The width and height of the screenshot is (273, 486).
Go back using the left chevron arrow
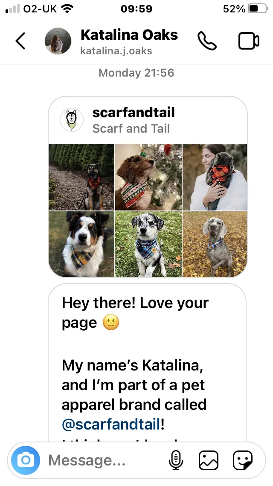tap(20, 41)
